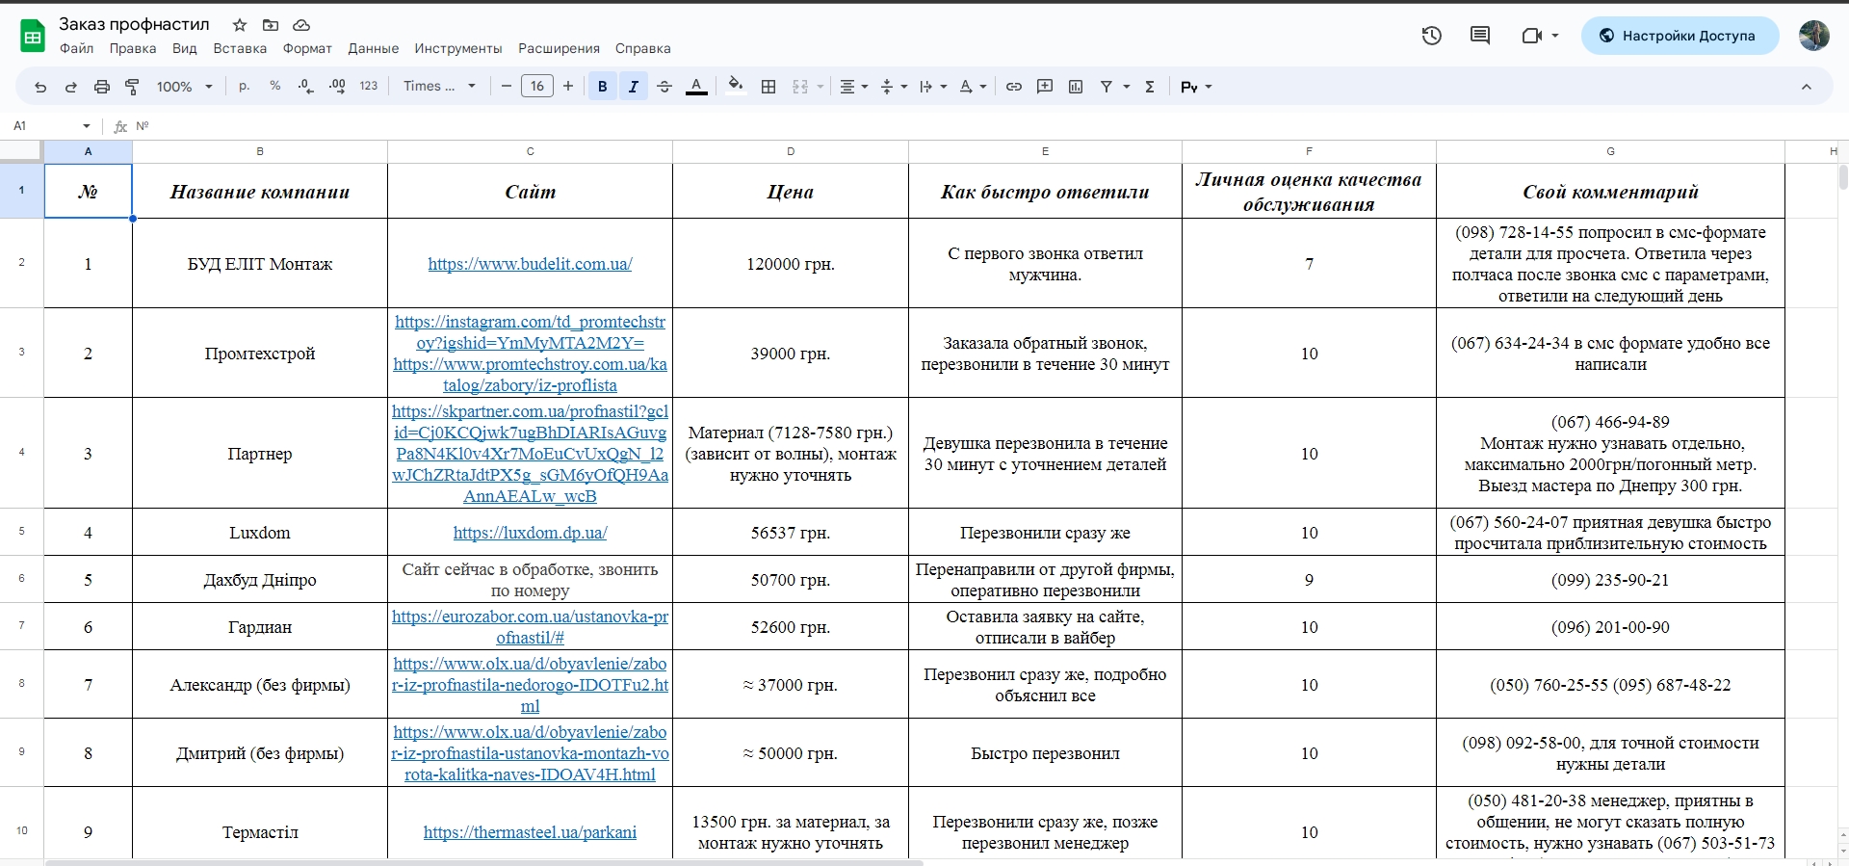Click the insert link icon
Screen dimensions: 1849x866
(1014, 87)
